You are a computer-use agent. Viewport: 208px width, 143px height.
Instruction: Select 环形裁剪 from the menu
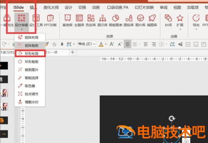pos(30,62)
